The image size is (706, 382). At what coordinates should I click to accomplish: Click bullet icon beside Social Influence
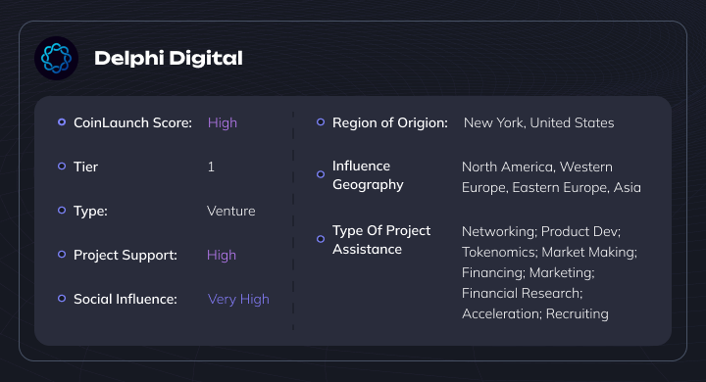[62, 299]
